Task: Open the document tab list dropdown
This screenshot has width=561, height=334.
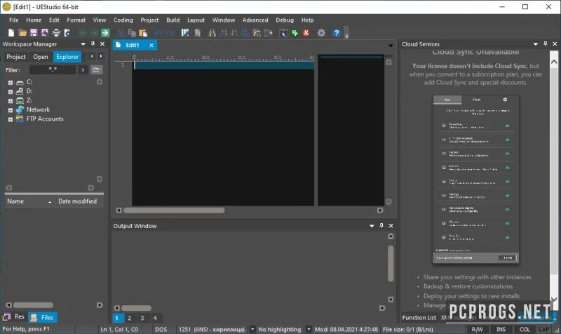Action: (391, 46)
